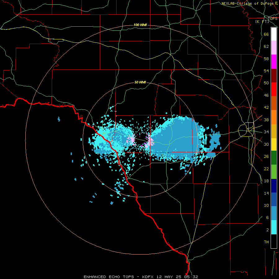The height and width of the screenshot is (279, 279).
Task: Click the light pink 62 kft legend swatch
Action: [x=274, y=48]
